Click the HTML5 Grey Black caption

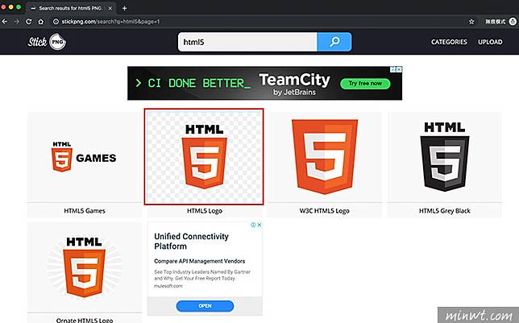point(445,211)
